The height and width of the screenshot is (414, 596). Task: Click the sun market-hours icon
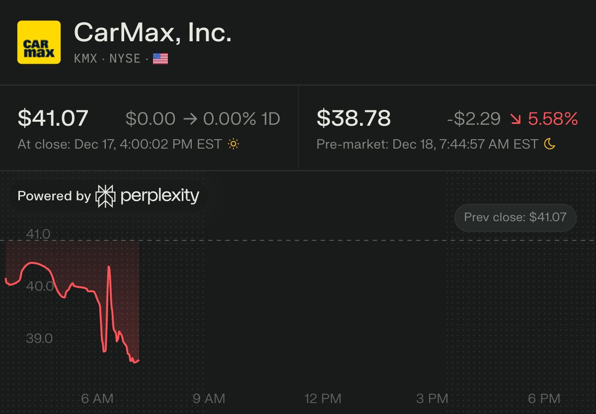coord(233,144)
